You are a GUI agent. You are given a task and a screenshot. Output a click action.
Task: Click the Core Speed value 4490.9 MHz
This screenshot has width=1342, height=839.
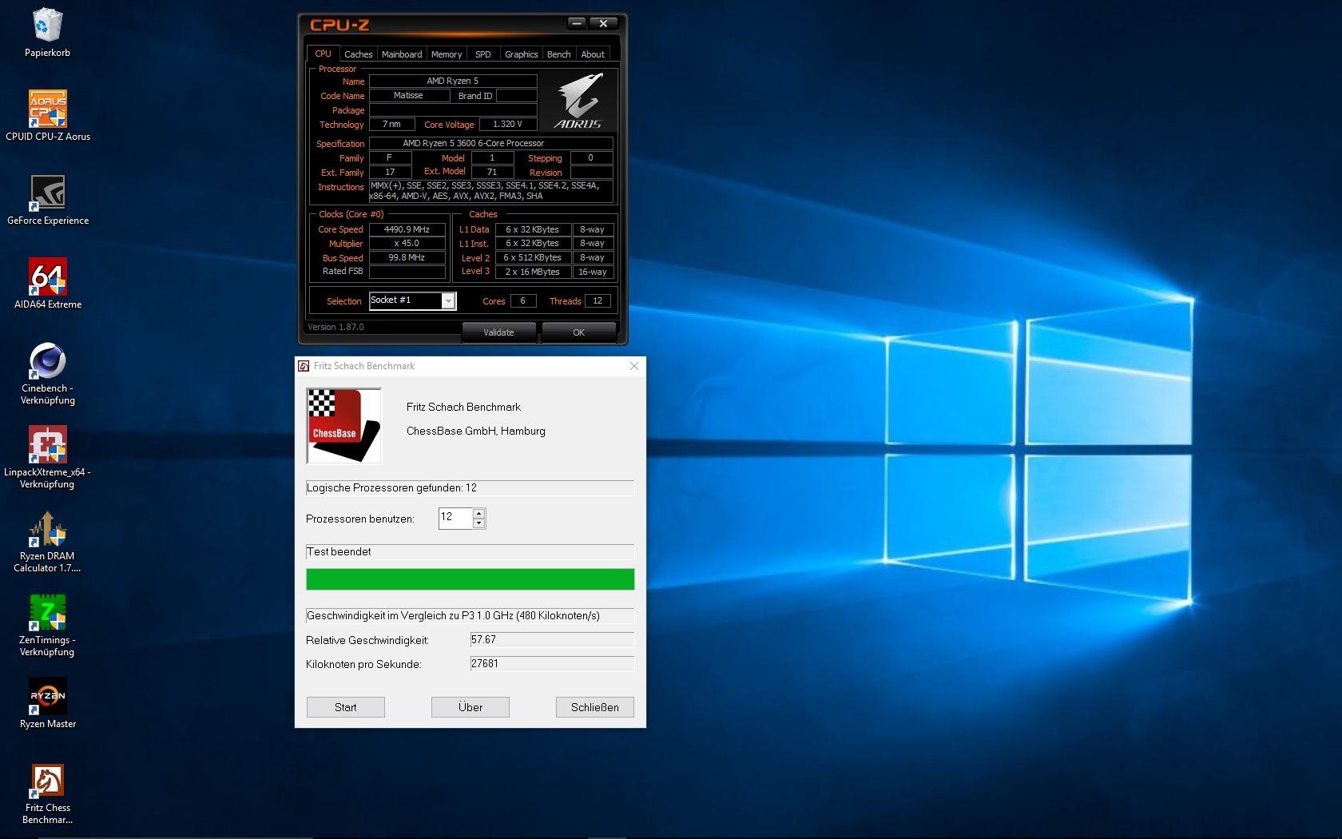click(407, 229)
